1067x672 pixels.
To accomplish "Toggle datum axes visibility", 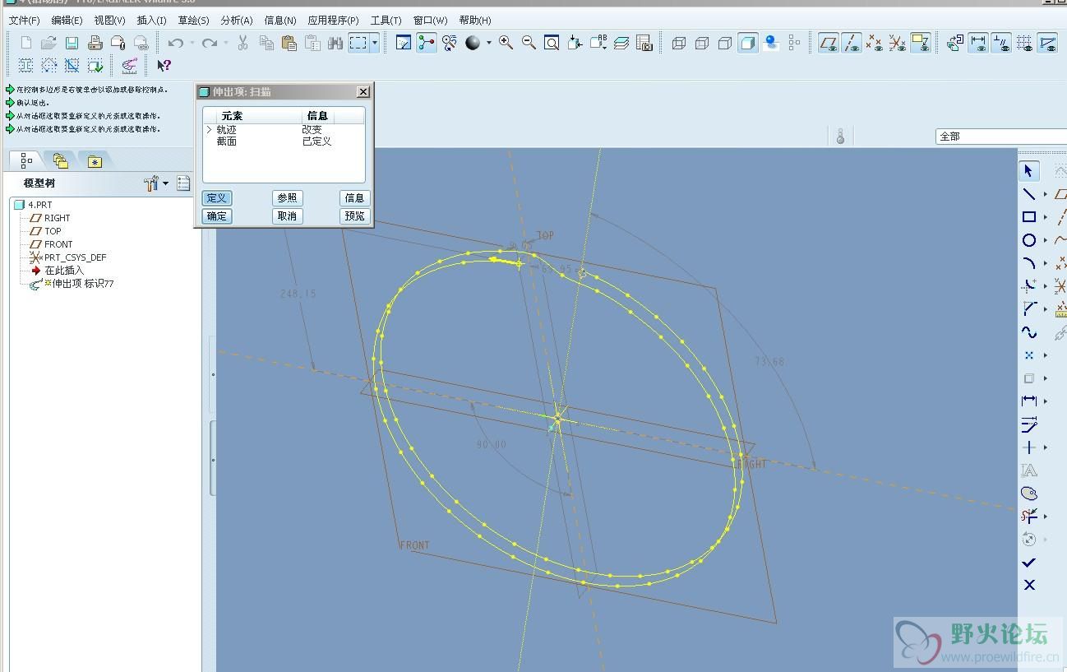I will [852, 43].
